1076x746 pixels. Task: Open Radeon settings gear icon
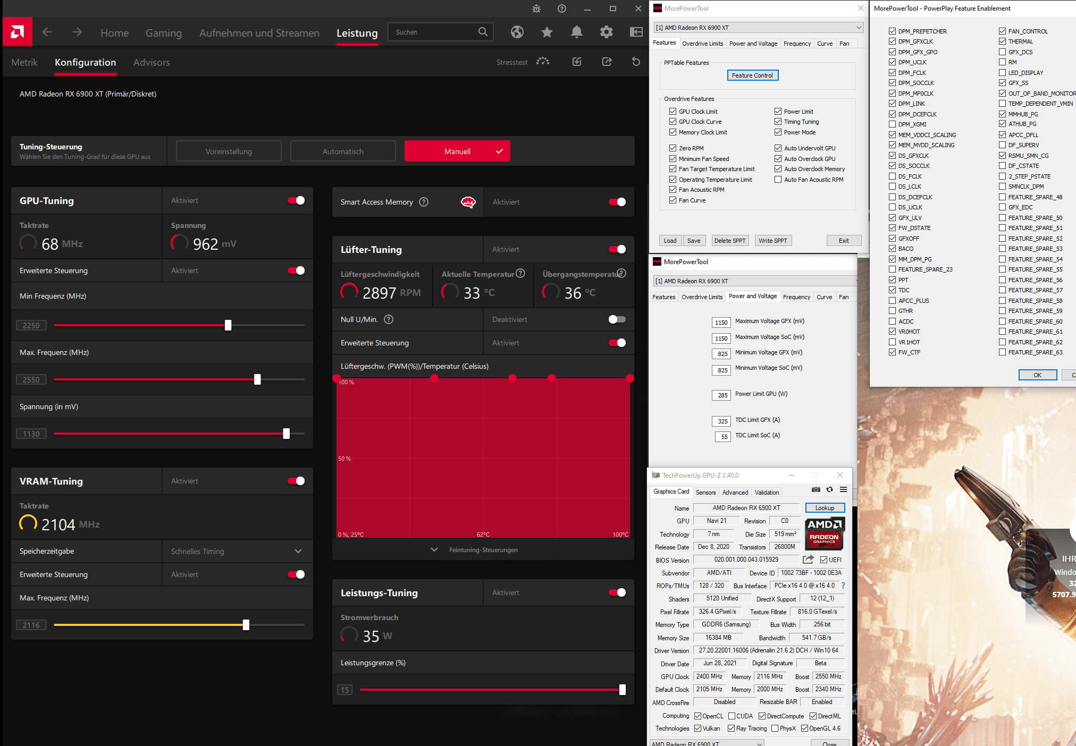pos(607,32)
